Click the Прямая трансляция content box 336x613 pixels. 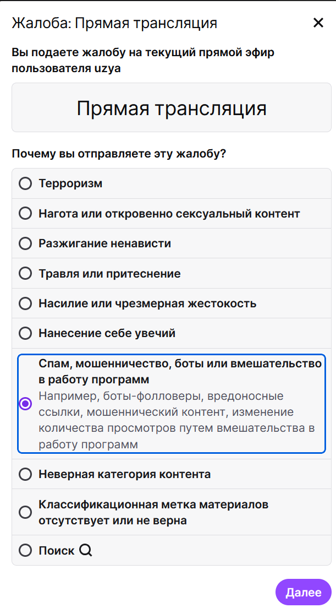tap(172, 108)
